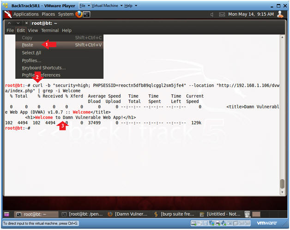The height and width of the screenshot is (230, 290).
Task: Click the VMware sound card status icon
Action: click(224, 224)
